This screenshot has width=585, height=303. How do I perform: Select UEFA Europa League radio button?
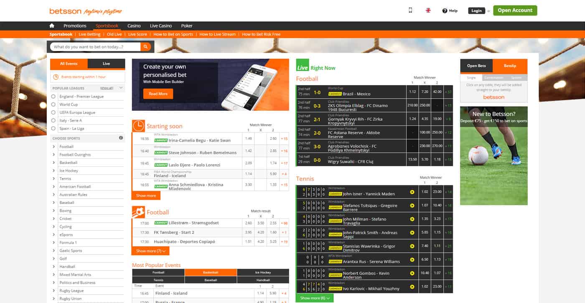click(53, 112)
